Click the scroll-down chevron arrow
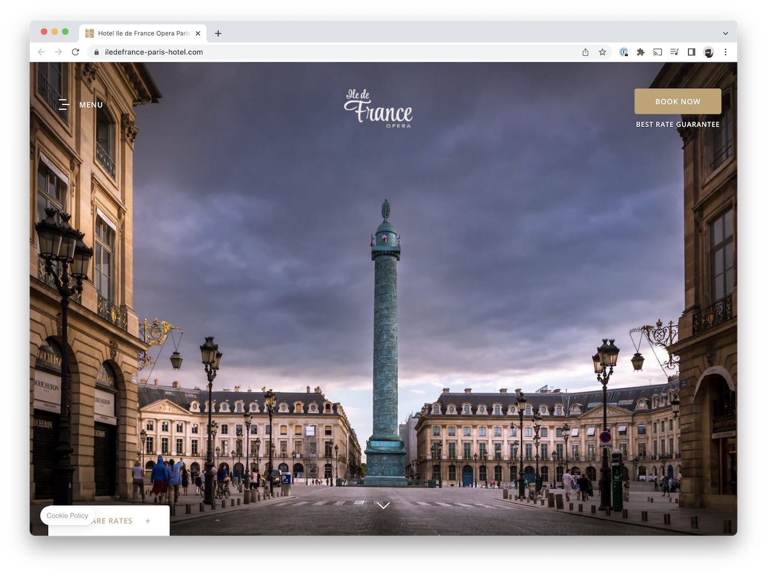767x575 pixels. [x=383, y=505]
